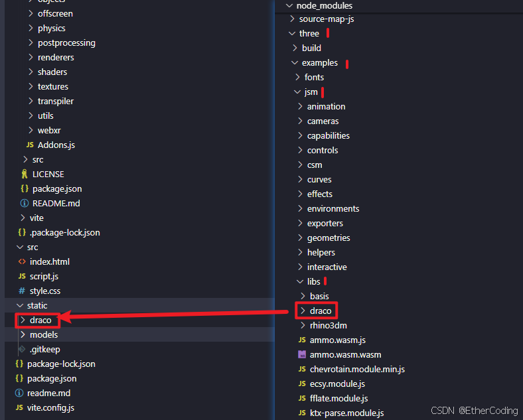Select the utils folder

(45, 115)
